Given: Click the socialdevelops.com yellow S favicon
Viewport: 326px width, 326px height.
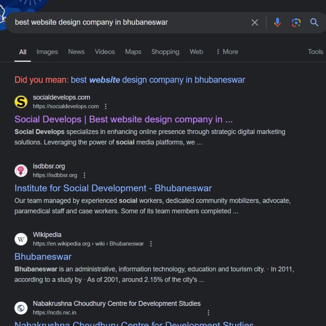Looking at the screenshot, I should tap(21, 102).
